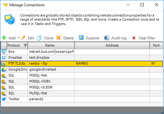Select the 'test dropbox' connection
164x114 pixels.
click(x=39, y=57)
